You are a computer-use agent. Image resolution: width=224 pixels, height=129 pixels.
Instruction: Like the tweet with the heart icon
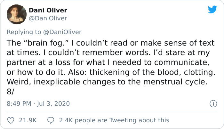click(11, 120)
